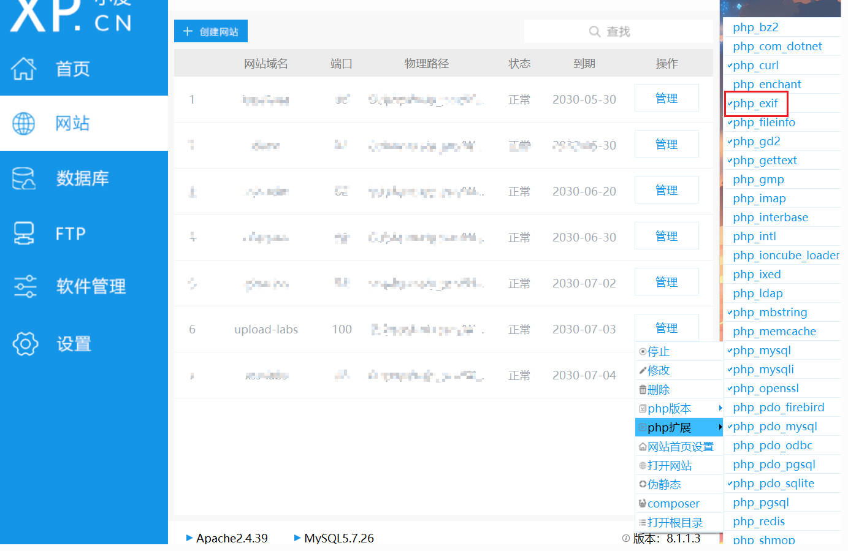The height and width of the screenshot is (551, 848).
Task: Toggle the php_curl extension off
Action: [x=755, y=66]
